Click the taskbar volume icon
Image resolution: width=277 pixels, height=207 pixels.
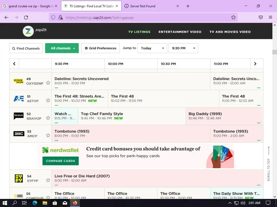coord(243,203)
